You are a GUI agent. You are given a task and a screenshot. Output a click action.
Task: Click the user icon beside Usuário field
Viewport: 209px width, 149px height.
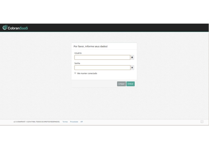(132, 57)
